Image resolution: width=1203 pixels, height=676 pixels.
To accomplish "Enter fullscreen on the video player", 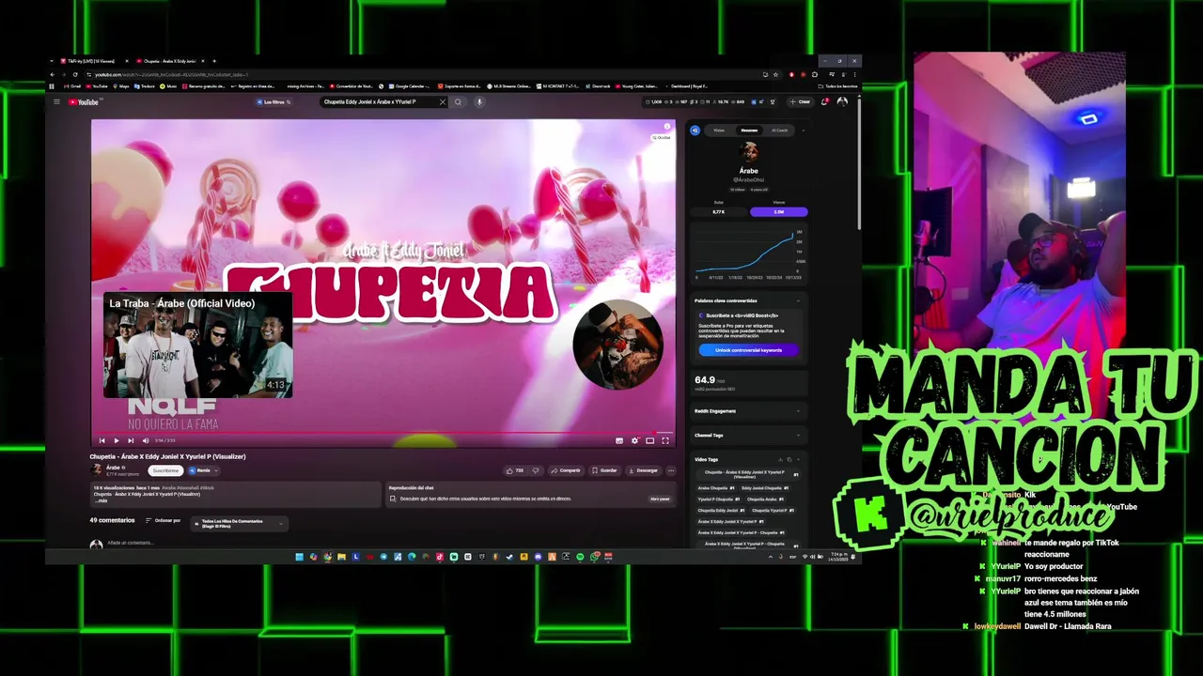I will (665, 440).
